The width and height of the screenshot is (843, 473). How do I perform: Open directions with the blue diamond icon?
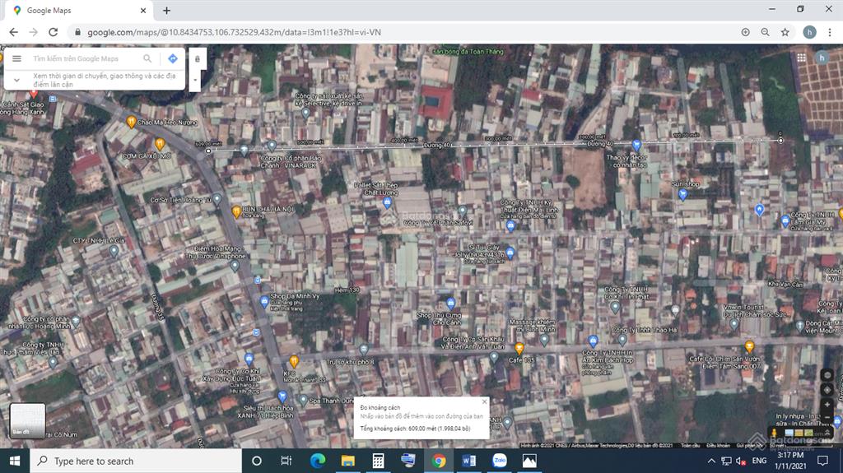click(173, 59)
